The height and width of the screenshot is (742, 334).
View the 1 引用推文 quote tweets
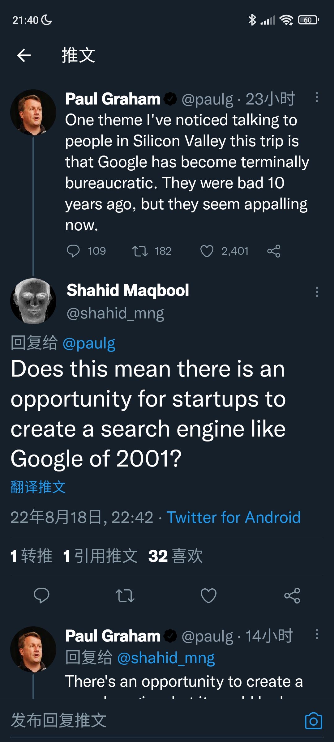[100, 556]
